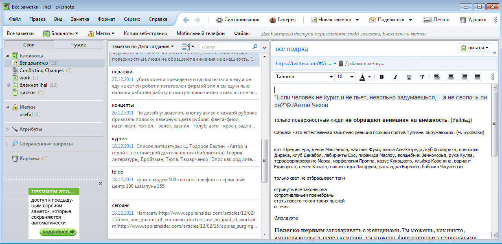This screenshot has height=244, width=502.
Task: Open Поделиться dropdown arrow
Action: [x=410, y=20]
